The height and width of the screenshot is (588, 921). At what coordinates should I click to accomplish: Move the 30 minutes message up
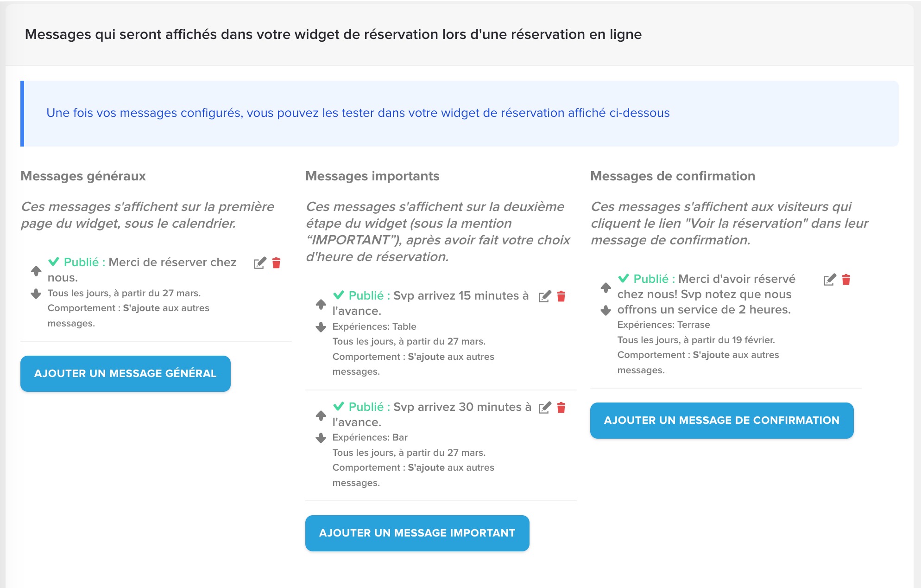pos(321,415)
